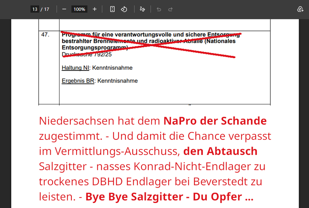
Task: Rotate the PDF counterclockwise
Action: pyautogui.click(x=124, y=9)
